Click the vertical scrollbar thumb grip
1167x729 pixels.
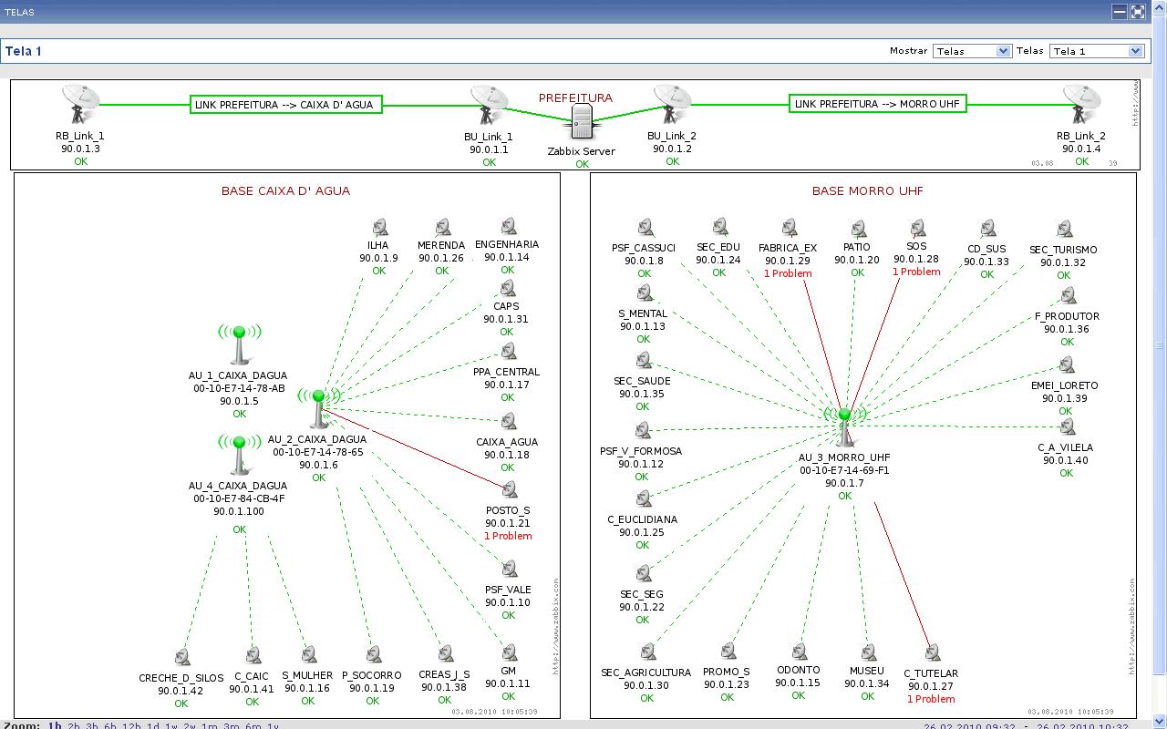(1160, 346)
